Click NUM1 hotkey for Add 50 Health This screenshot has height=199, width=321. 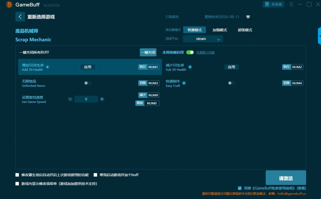(x=153, y=67)
